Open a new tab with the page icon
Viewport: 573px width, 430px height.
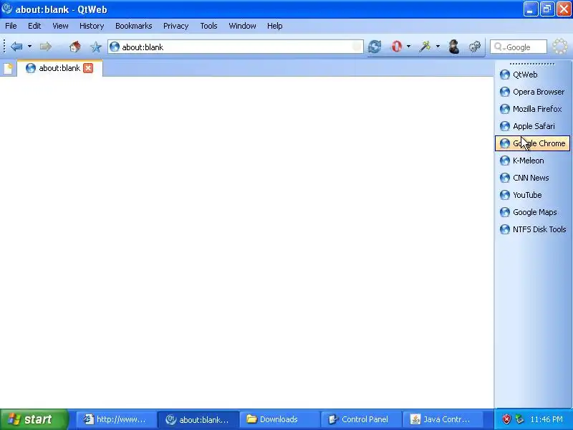(8, 68)
